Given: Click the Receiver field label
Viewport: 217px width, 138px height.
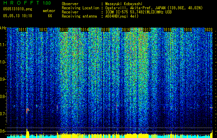Looking at the screenshot, I should (x=70, y=12).
